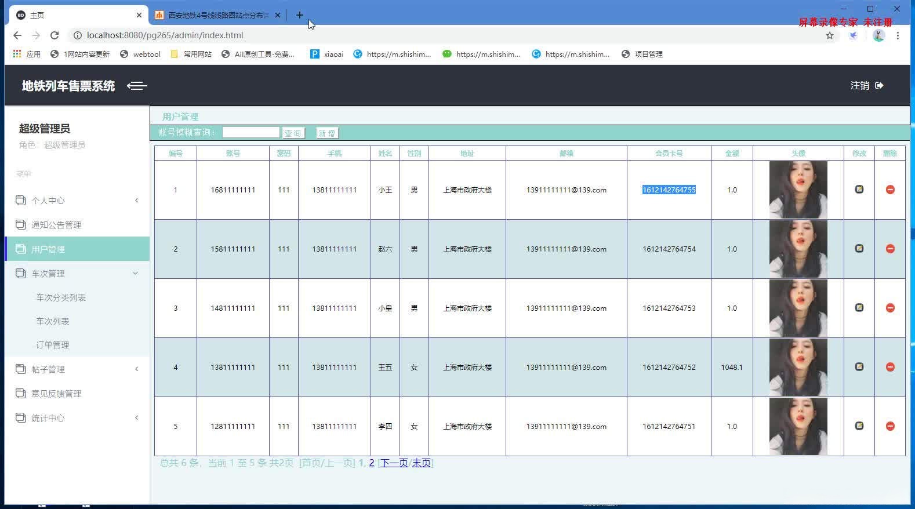The height and width of the screenshot is (509, 915).
Task: Delete user 小王 with the red icon
Action: pyautogui.click(x=890, y=190)
